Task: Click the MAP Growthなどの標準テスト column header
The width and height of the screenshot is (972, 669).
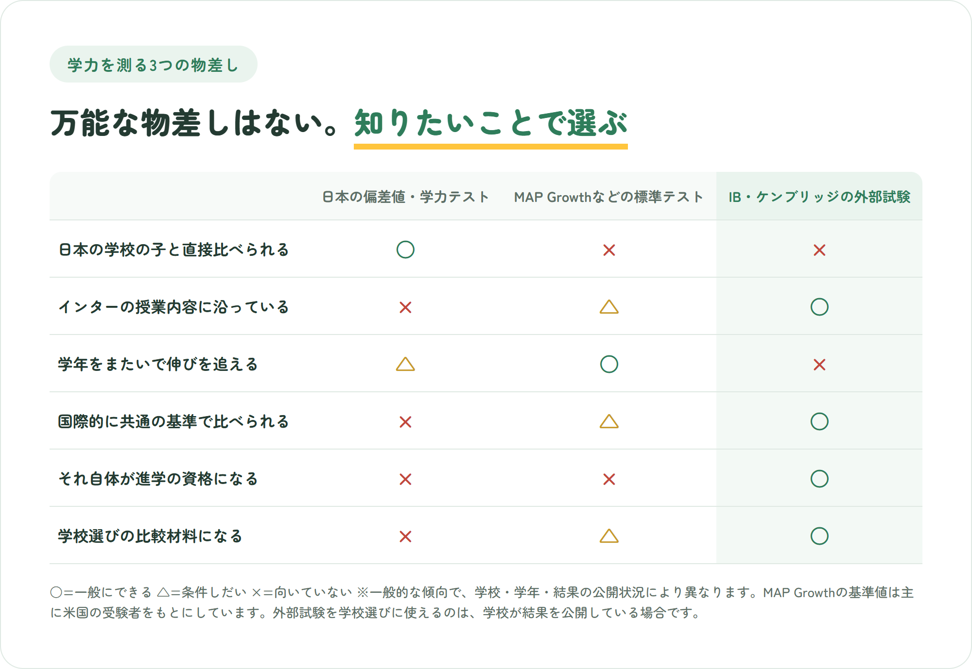Action: 609,197
